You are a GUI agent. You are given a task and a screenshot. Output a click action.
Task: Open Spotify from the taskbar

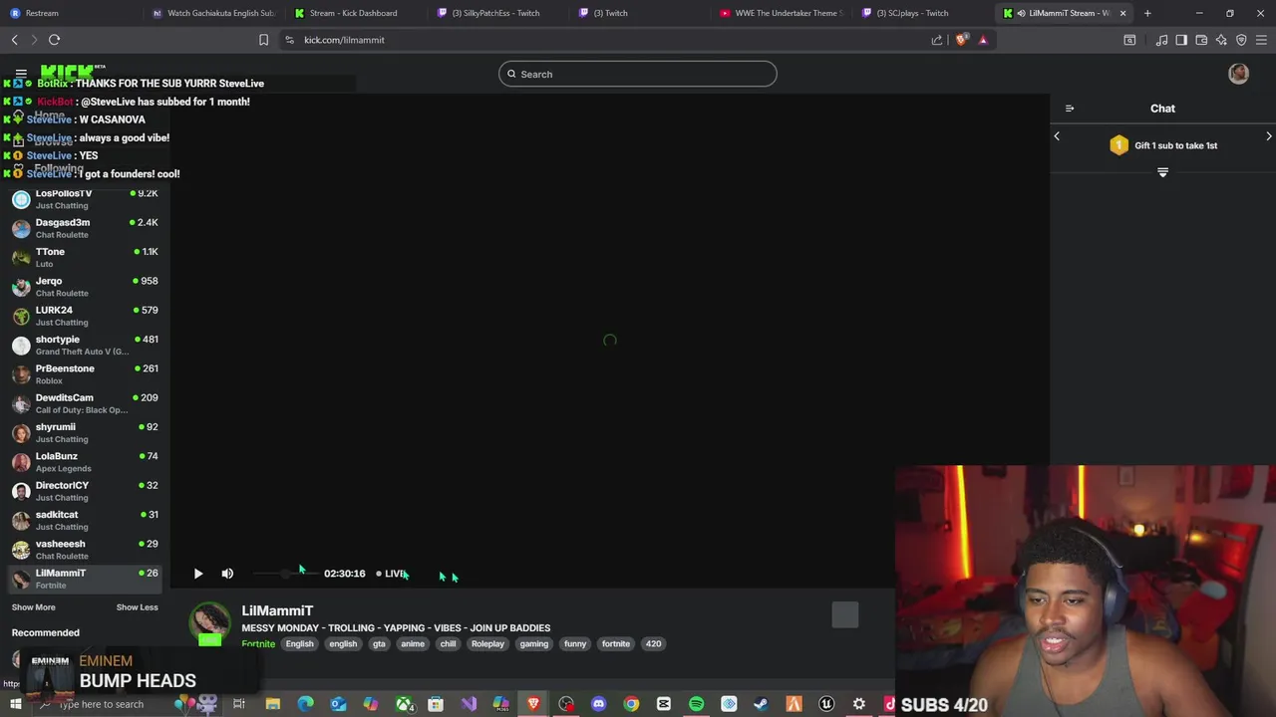pyautogui.click(x=696, y=704)
